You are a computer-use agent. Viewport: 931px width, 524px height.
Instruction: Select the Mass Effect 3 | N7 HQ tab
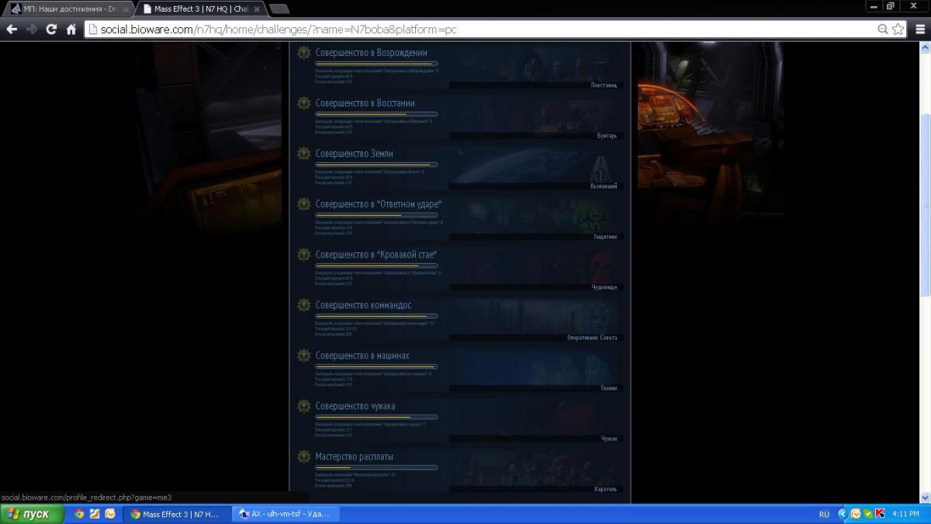click(202, 9)
